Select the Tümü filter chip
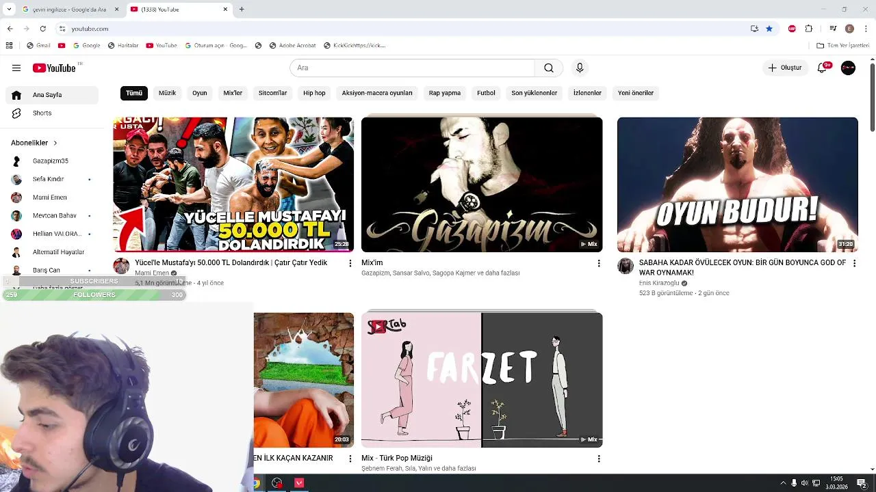Image resolution: width=876 pixels, height=492 pixels. coord(134,93)
